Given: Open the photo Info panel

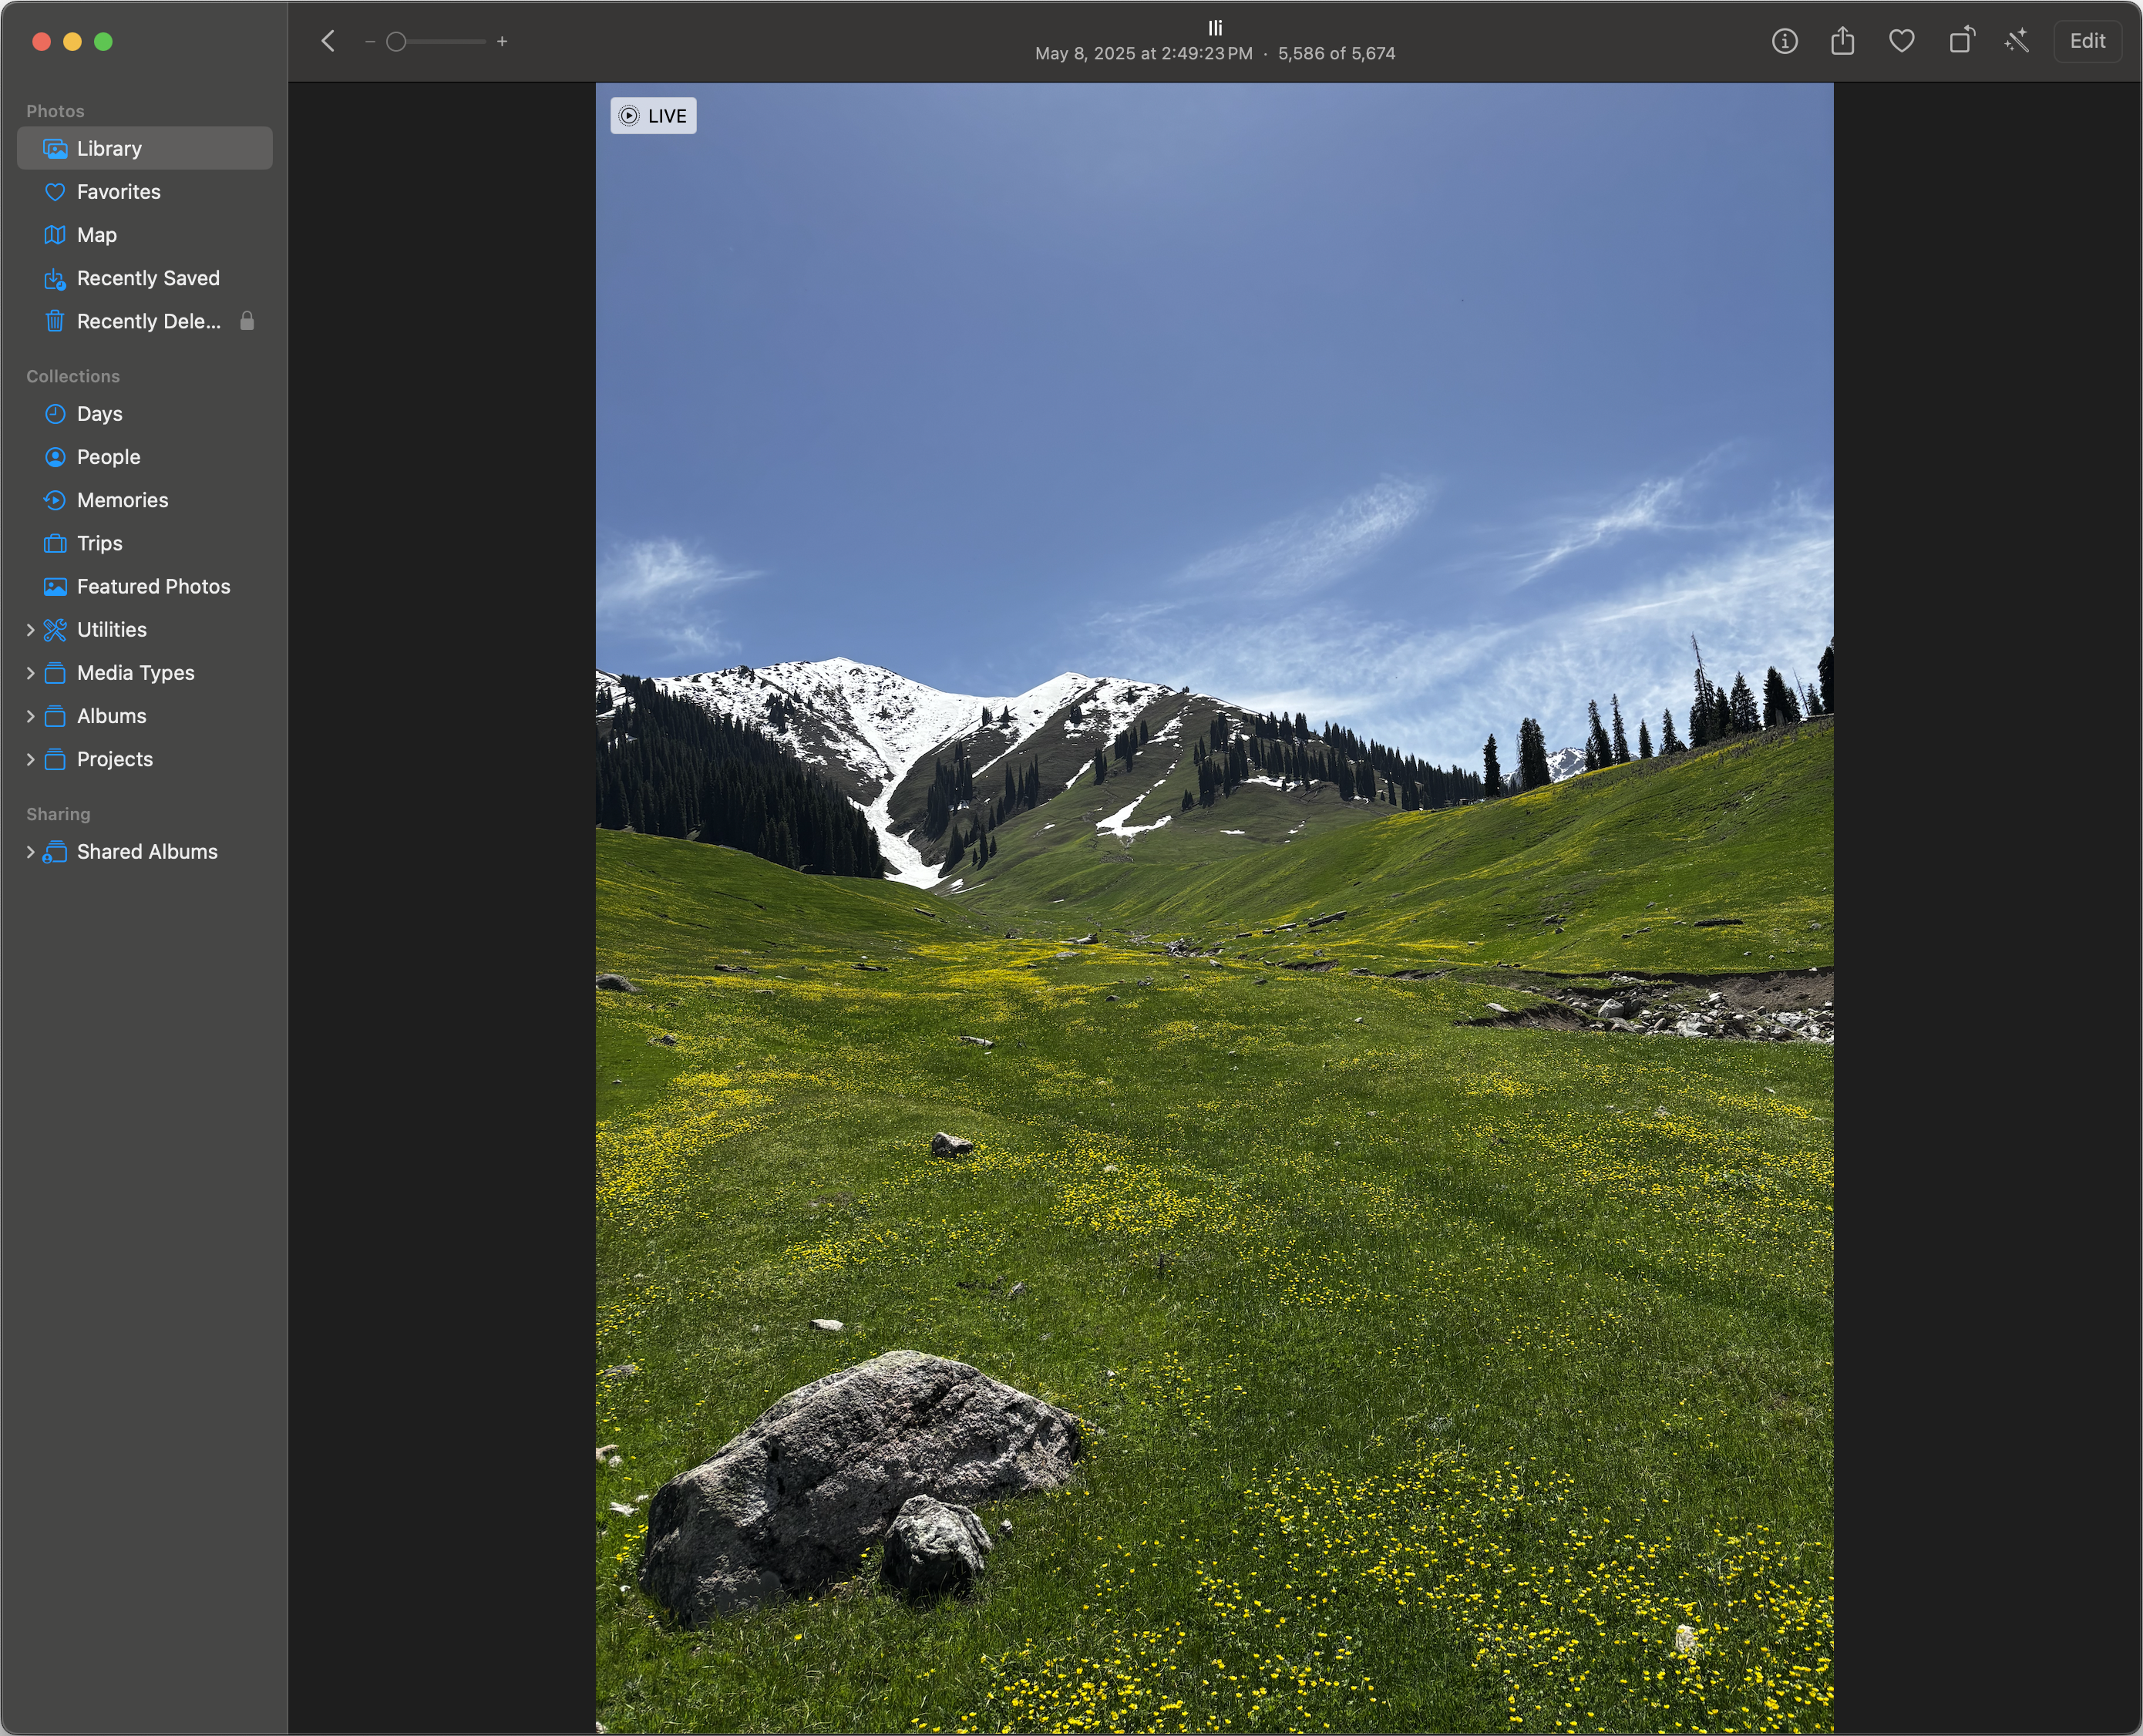Looking at the screenshot, I should click(1784, 41).
